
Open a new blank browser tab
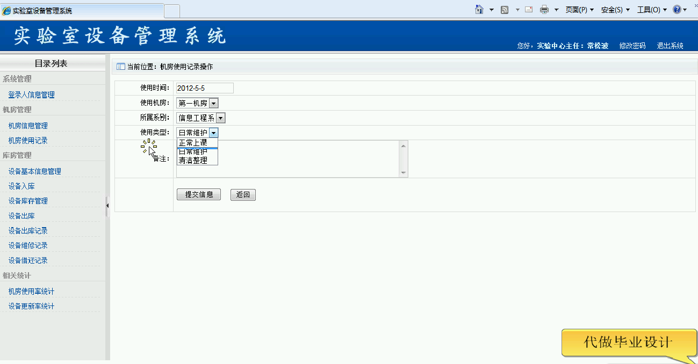coord(171,11)
